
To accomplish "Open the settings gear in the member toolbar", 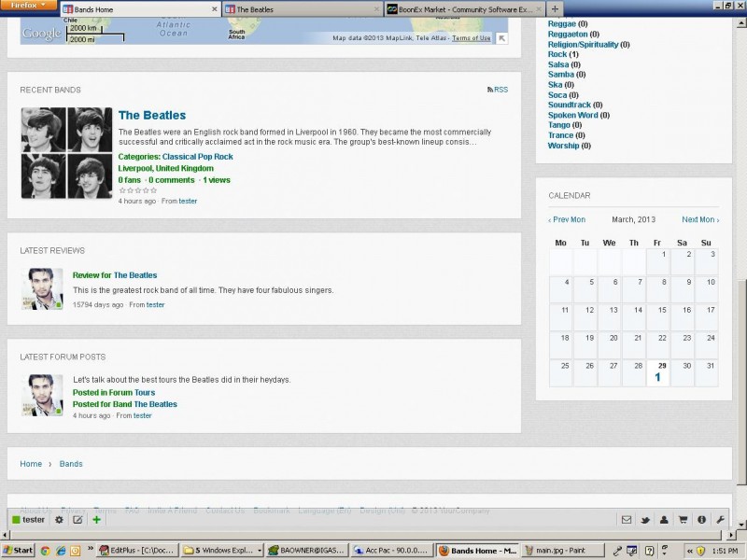I will (59, 520).
